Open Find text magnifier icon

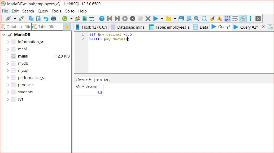pos(196,19)
